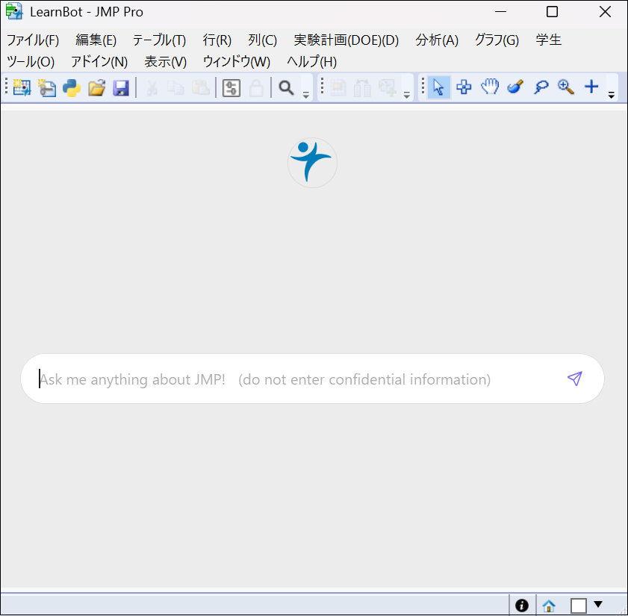This screenshot has height=616, width=628.
Task: Open the 編集(E) menu
Action: [96, 40]
